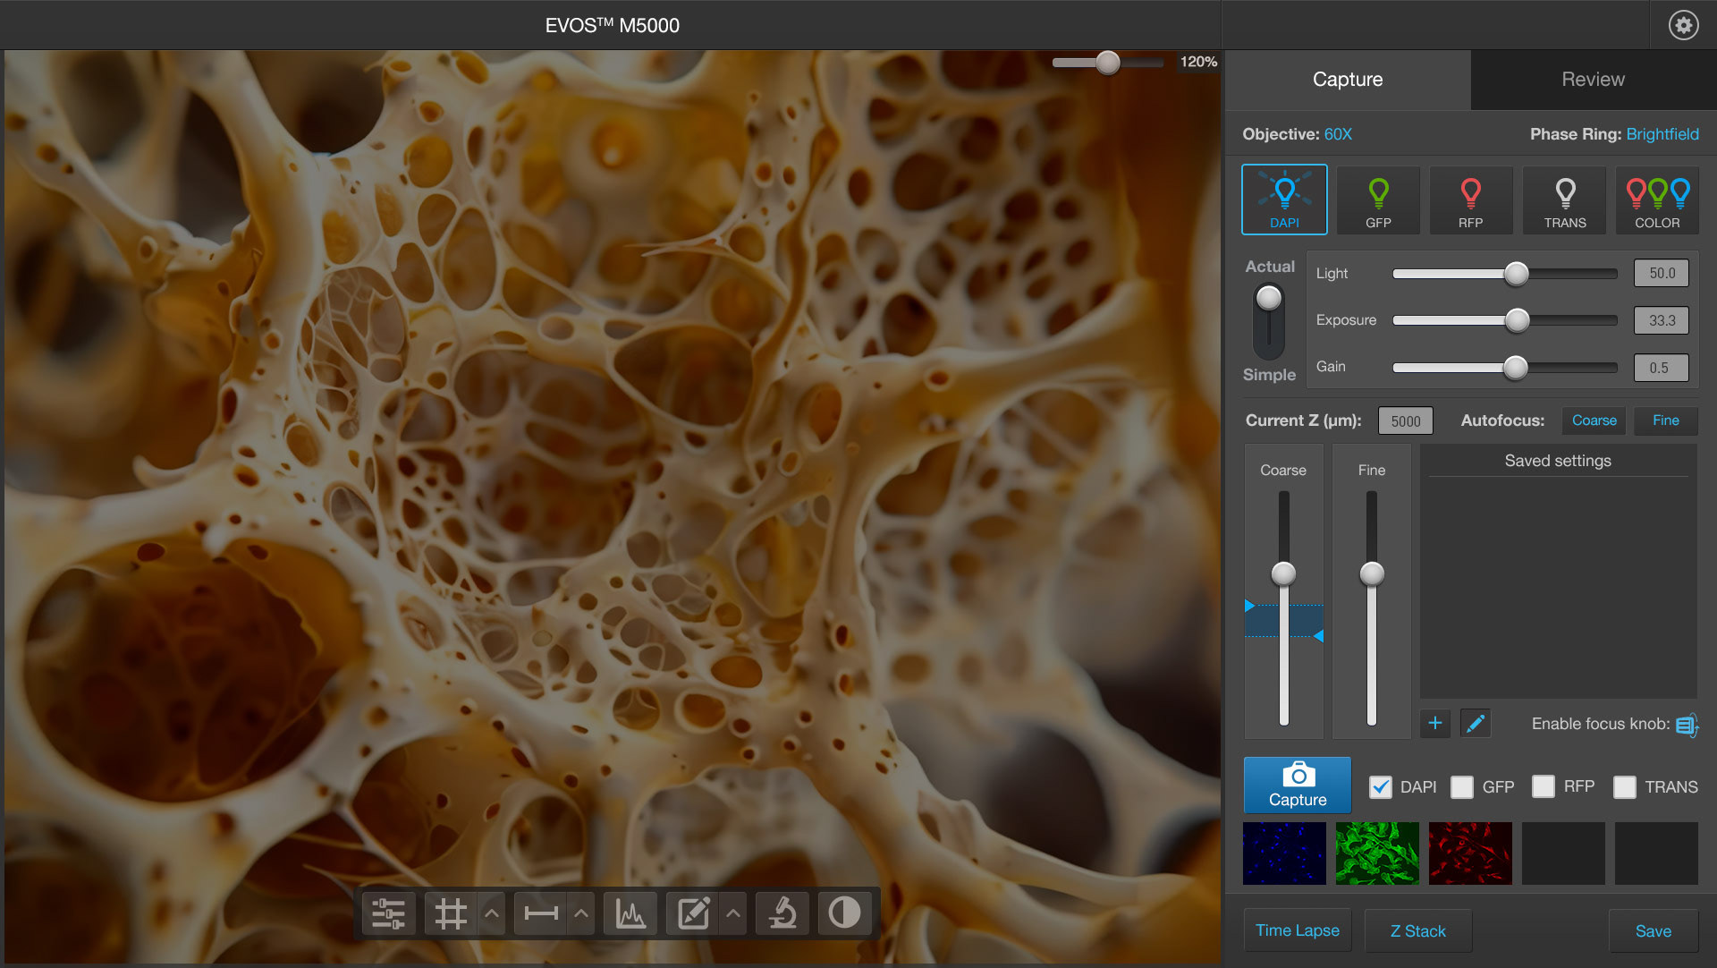Click the Z Stack button
This screenshot has width=1717, height=968.
pyautogui.click(x=1417, y=930)
